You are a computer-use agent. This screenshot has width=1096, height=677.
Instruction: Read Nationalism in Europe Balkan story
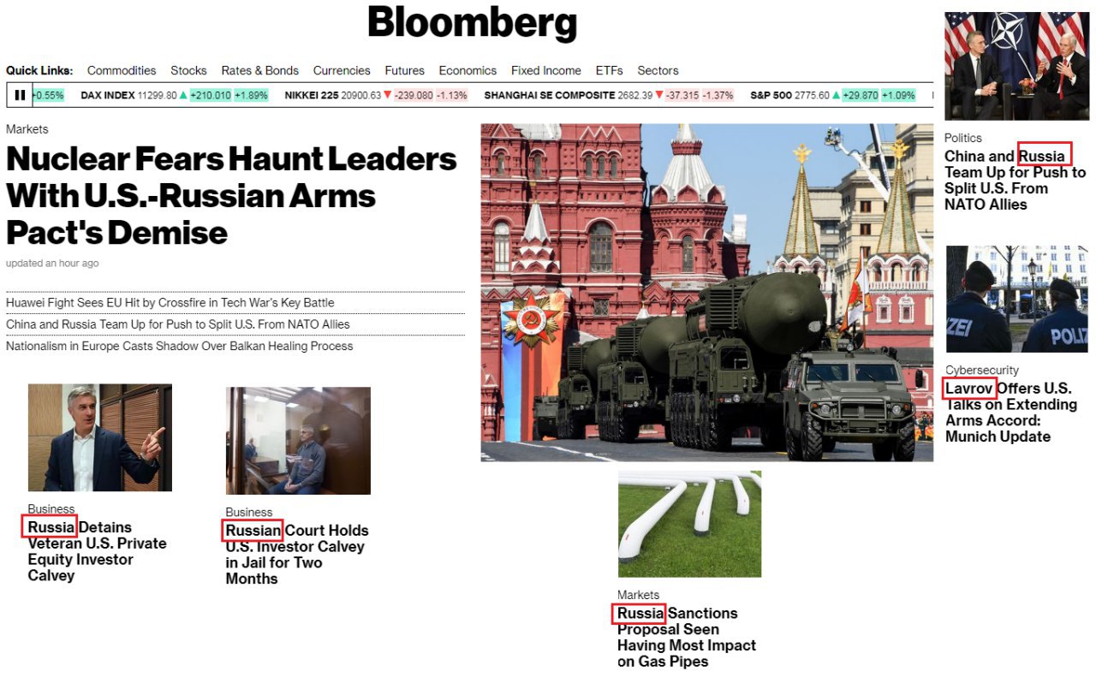pyautogui.click(x=179, y=347)
